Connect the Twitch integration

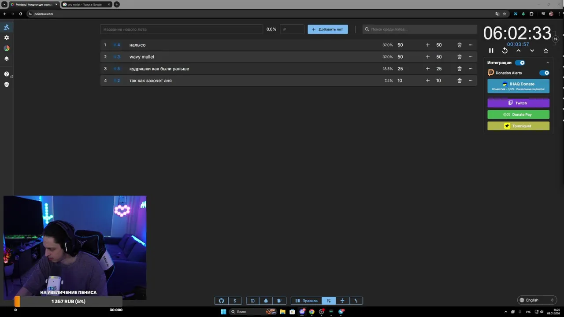(518, 103)
